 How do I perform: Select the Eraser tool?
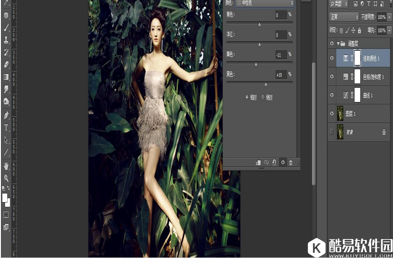(x=6, y=64)
